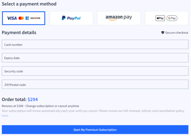
Task: Focus the ZIP/Postal code field
Action: [x=95, y=85]
